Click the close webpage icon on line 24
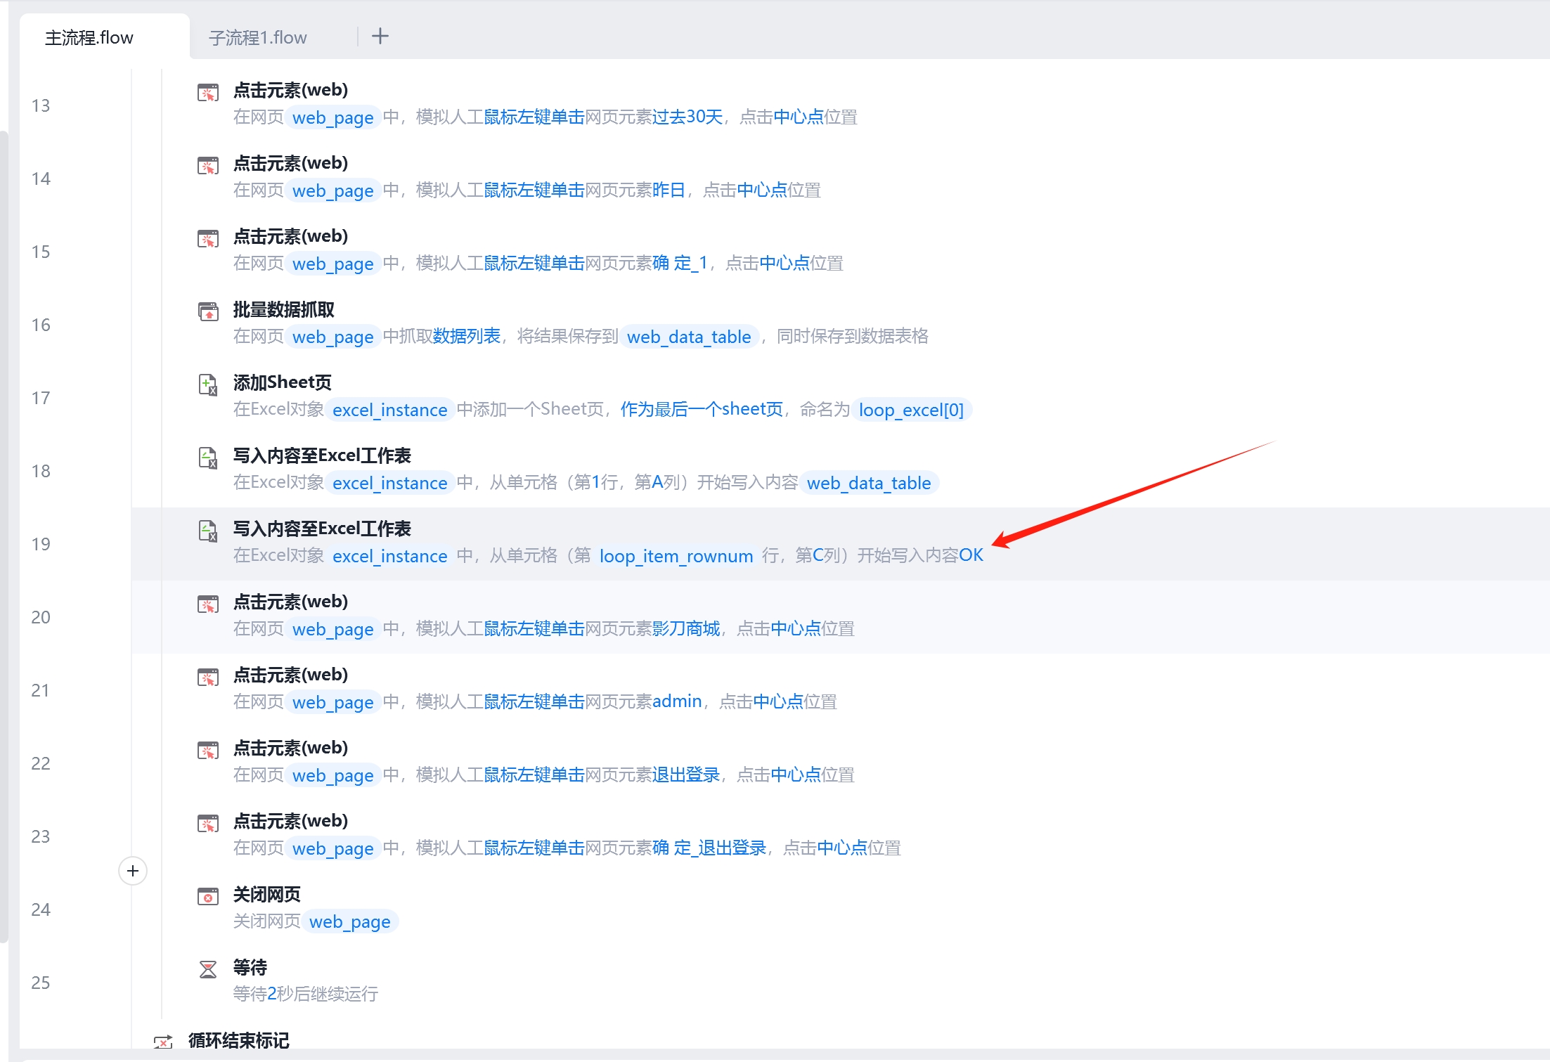The height and width of the screenshot is (1062, 1550). pyautogui.click(x=208, y=896)
